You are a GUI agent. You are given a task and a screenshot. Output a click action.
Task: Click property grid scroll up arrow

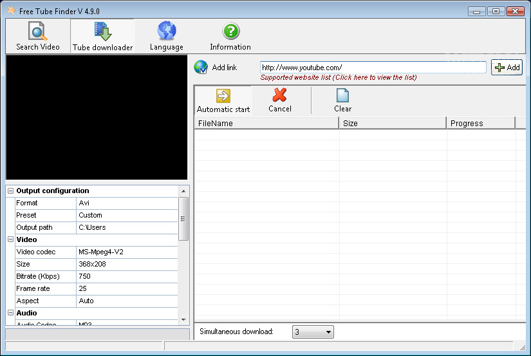point(183,191)
